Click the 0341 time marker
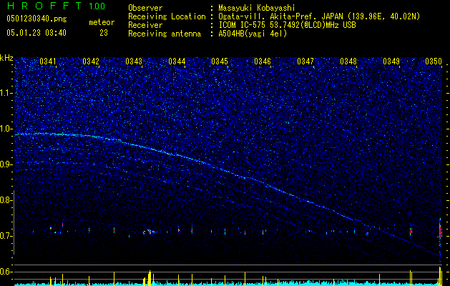This screenshot has height=286, width=450. pos(48,61)
